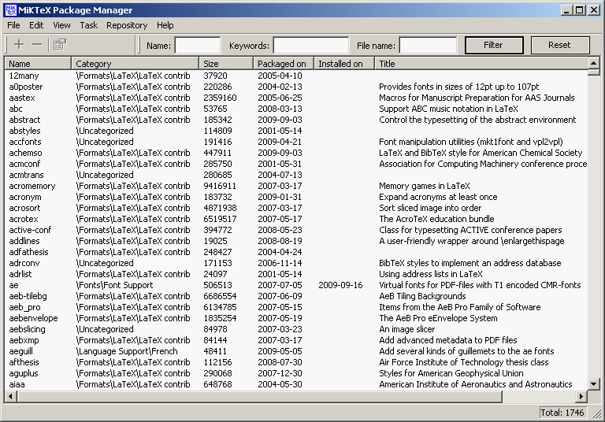605x422 pixels.
Task: Sort by the Size column header
Action: 226,64
